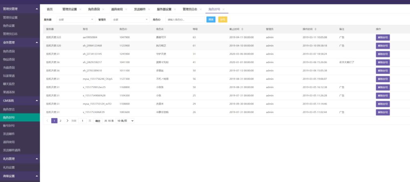Open 管理员设置 in the sidebar
This screenshot has width=410, height=182.
[10, 18]
